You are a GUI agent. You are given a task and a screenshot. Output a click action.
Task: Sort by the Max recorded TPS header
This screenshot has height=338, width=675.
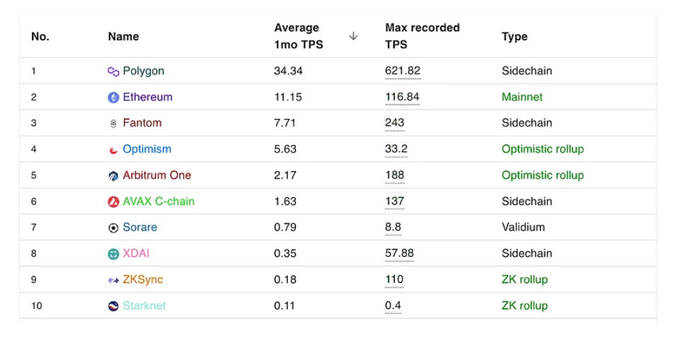pos(422,36)
